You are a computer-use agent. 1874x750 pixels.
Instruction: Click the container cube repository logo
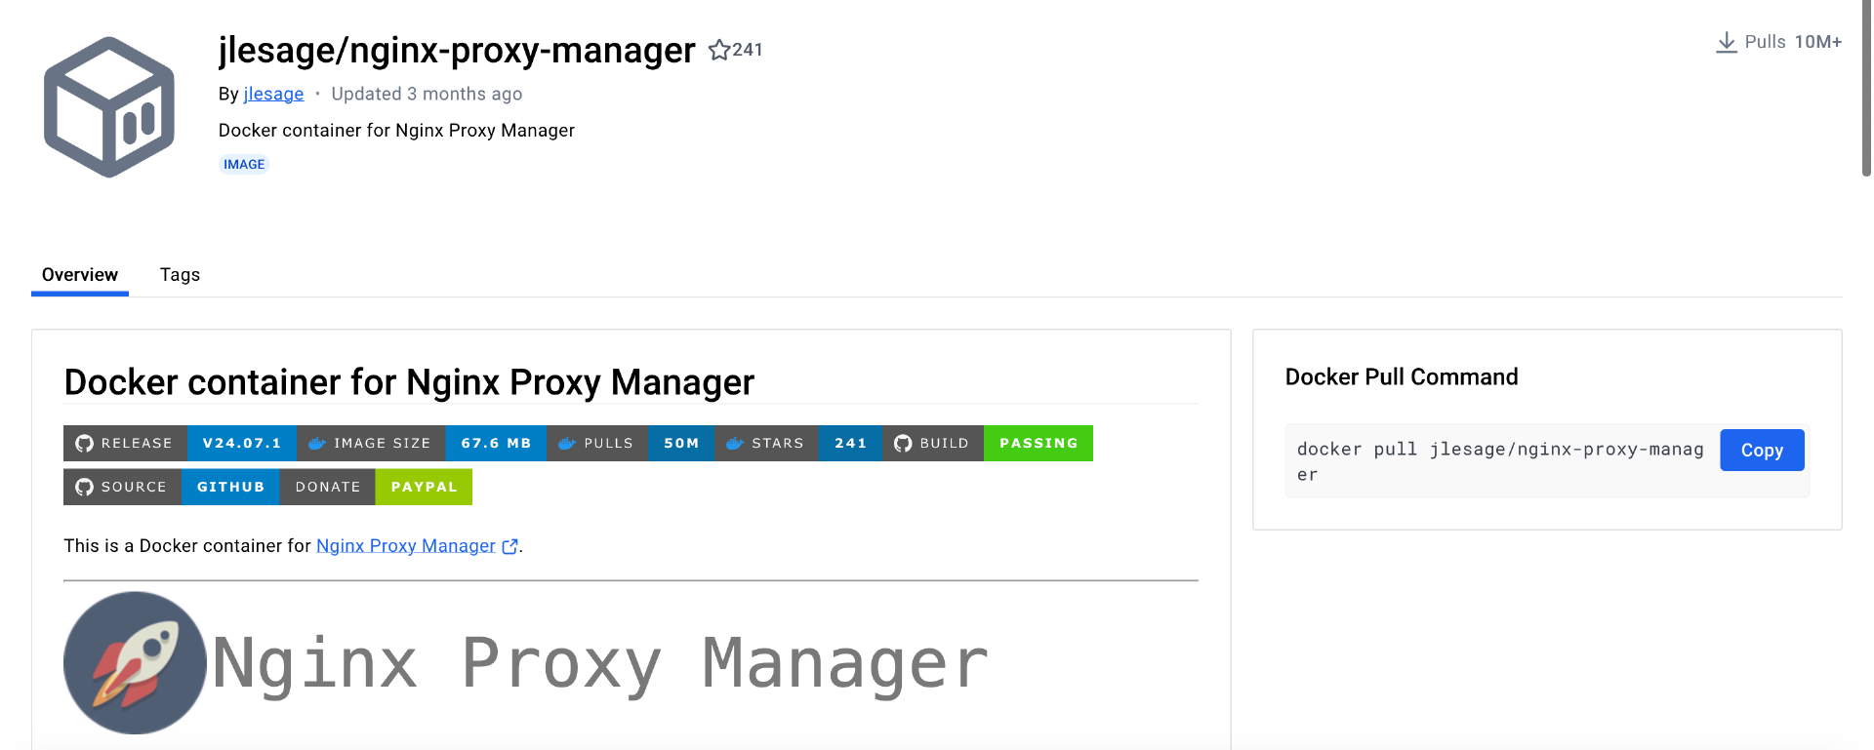point(109,107)
